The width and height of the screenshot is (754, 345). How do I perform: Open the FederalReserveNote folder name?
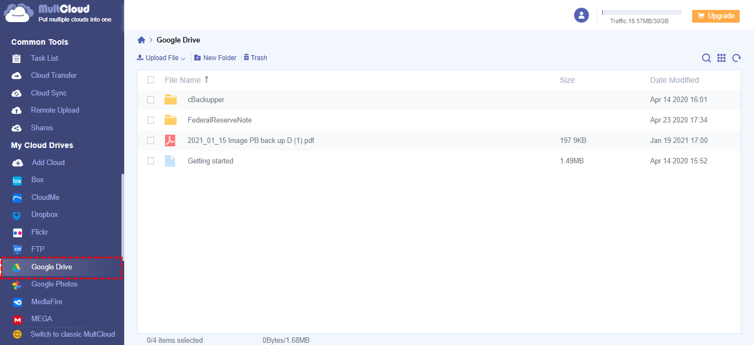coord(220,120)
